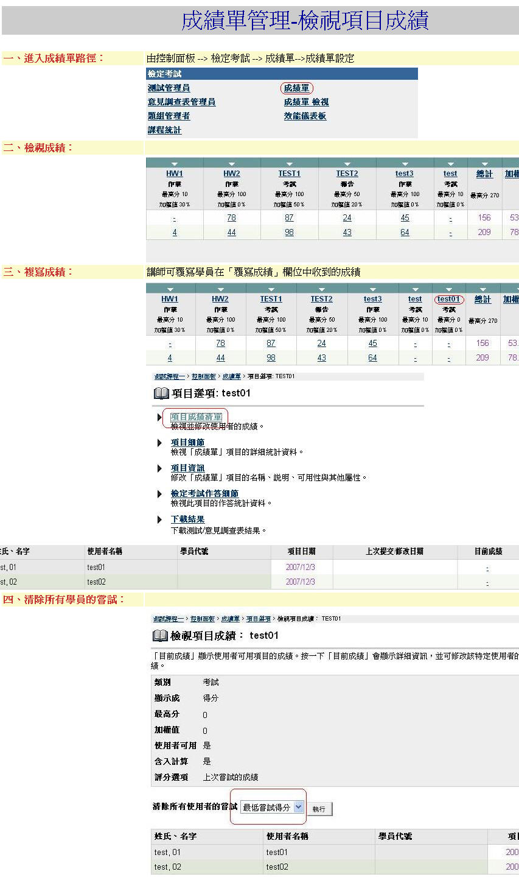Open the 最低嘗試得分 dropdown list
Image resolution: width=519 pixels, height=880 pixels.
(x=298, y=807)
